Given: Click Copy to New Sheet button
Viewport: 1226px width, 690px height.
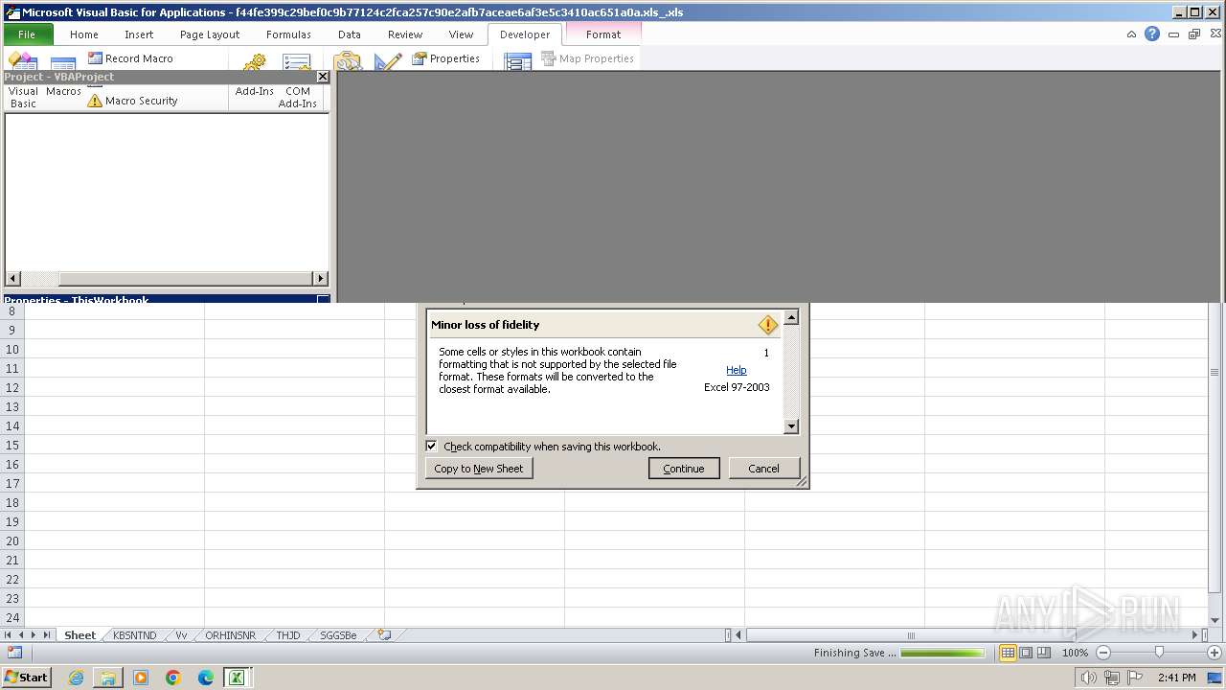Looking at the screenshot, I should tap(479, 469).
